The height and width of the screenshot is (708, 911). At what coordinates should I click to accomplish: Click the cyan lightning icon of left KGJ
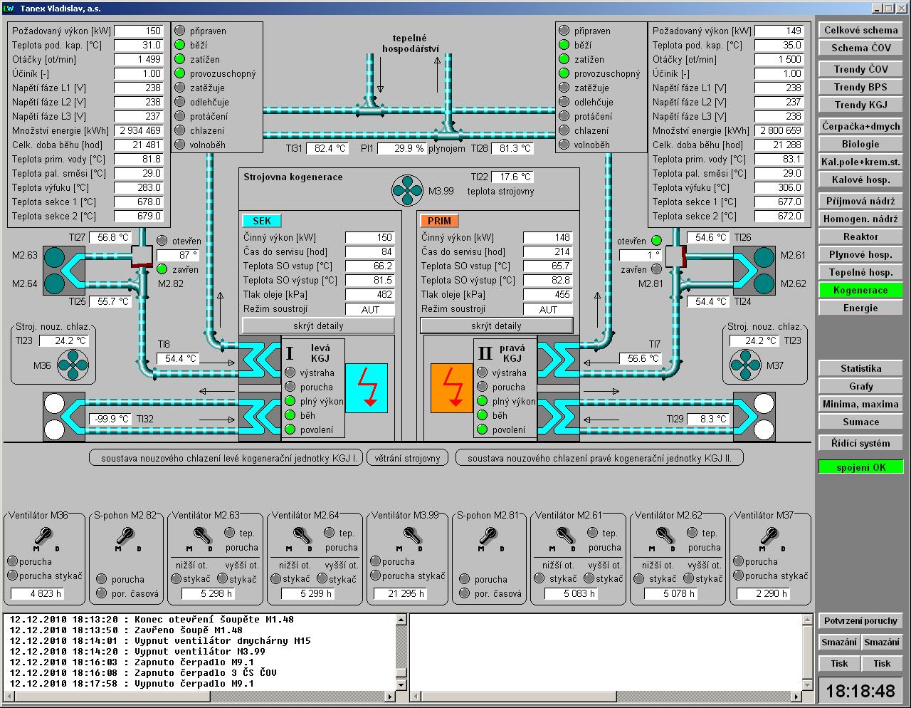(x=367, y=388)
